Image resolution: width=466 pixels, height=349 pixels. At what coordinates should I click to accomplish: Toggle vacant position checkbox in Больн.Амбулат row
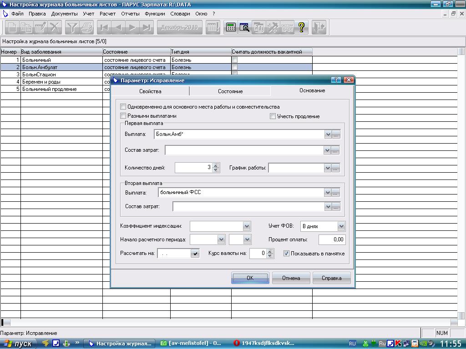pyautogui.click(x=235, y=67)
